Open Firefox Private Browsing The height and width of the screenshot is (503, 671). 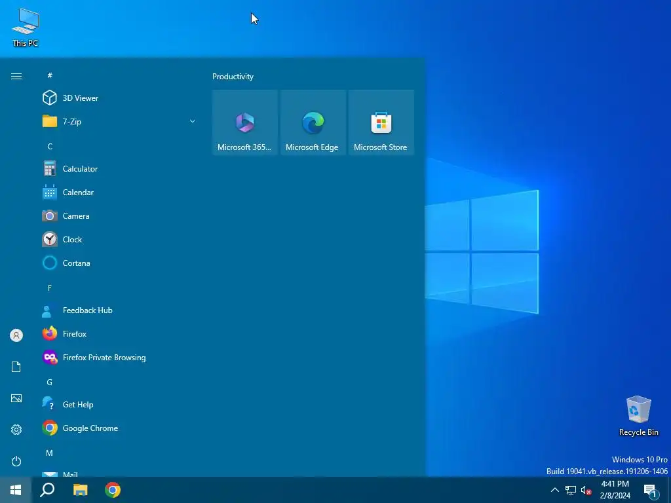[x=119, y=357]
